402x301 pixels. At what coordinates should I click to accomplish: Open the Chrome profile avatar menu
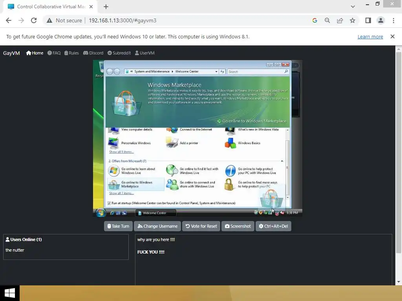(381, 20)
